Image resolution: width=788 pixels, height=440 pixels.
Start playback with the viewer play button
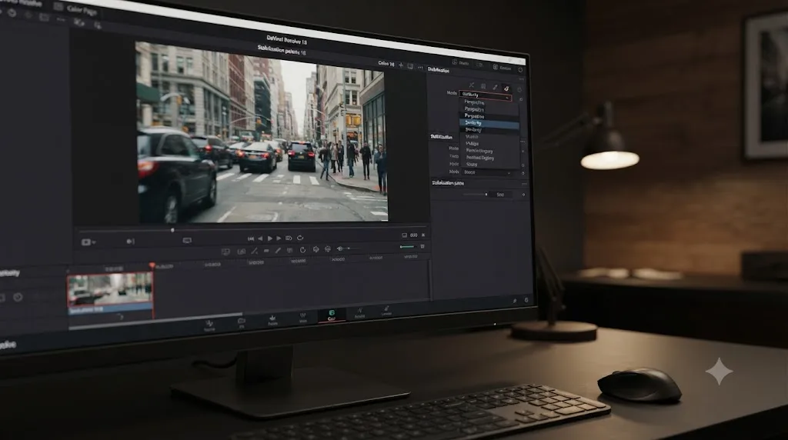click(270, 238)
